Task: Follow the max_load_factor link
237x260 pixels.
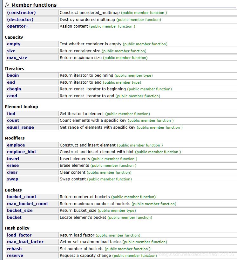Action: click(25, 242)
